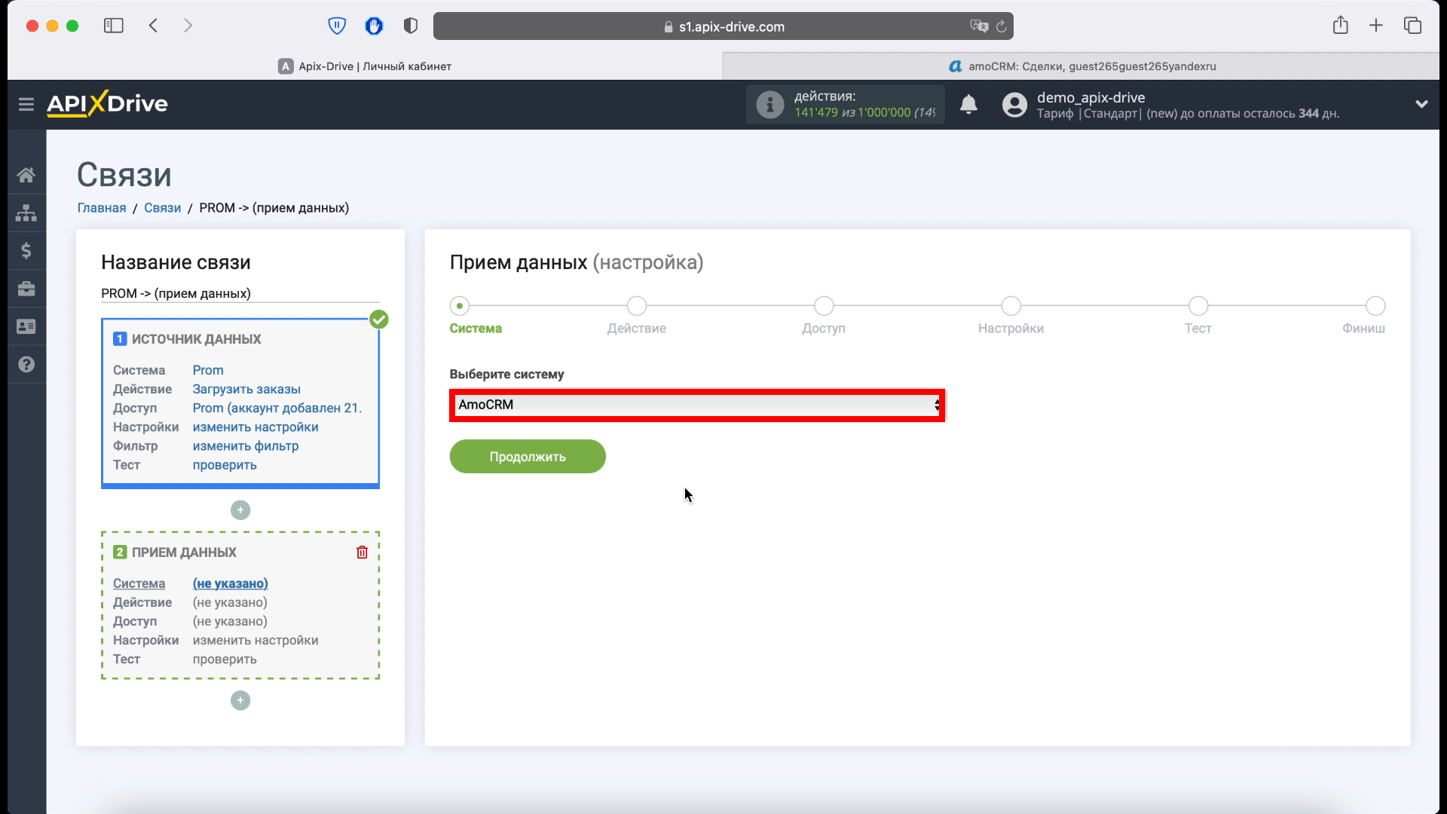Click the demo_apix-drive username
1447x814 pixels.
tap(1091, 97)
